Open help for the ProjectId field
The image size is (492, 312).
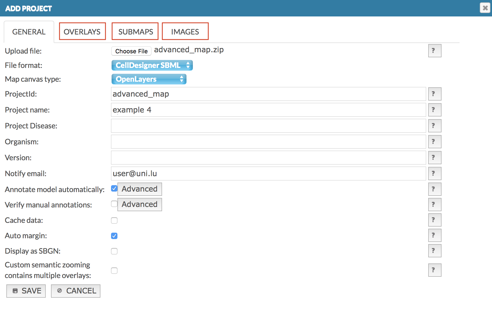pos(434,94)
